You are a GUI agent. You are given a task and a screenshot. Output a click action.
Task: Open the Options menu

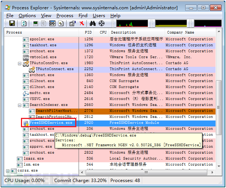[x=27, y=16]
